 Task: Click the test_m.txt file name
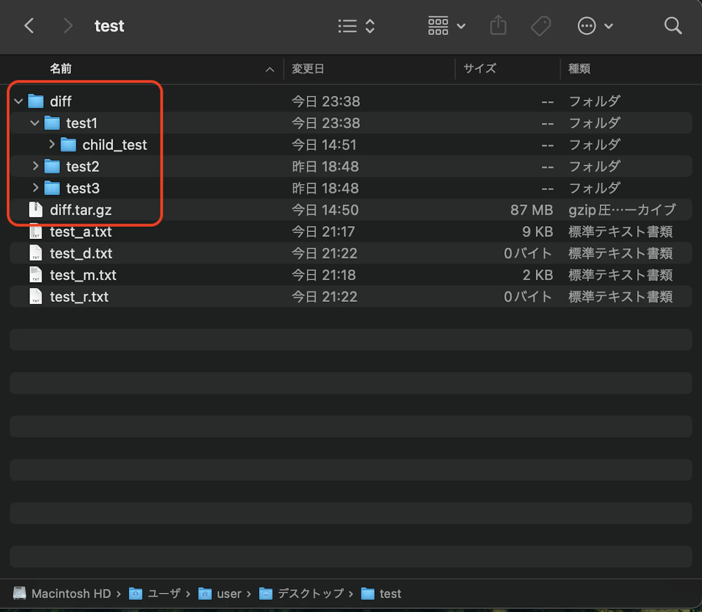click(x=83, y=275)
